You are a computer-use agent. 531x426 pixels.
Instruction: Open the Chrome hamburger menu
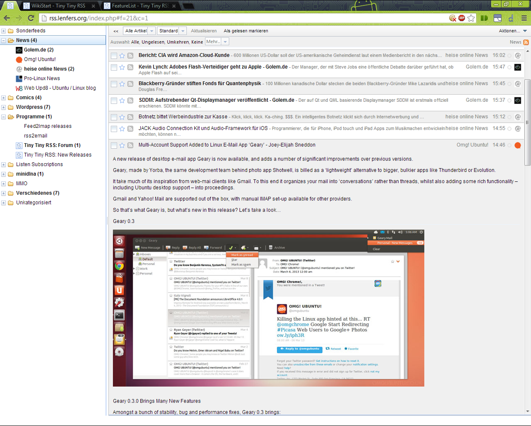pos(523,18)
